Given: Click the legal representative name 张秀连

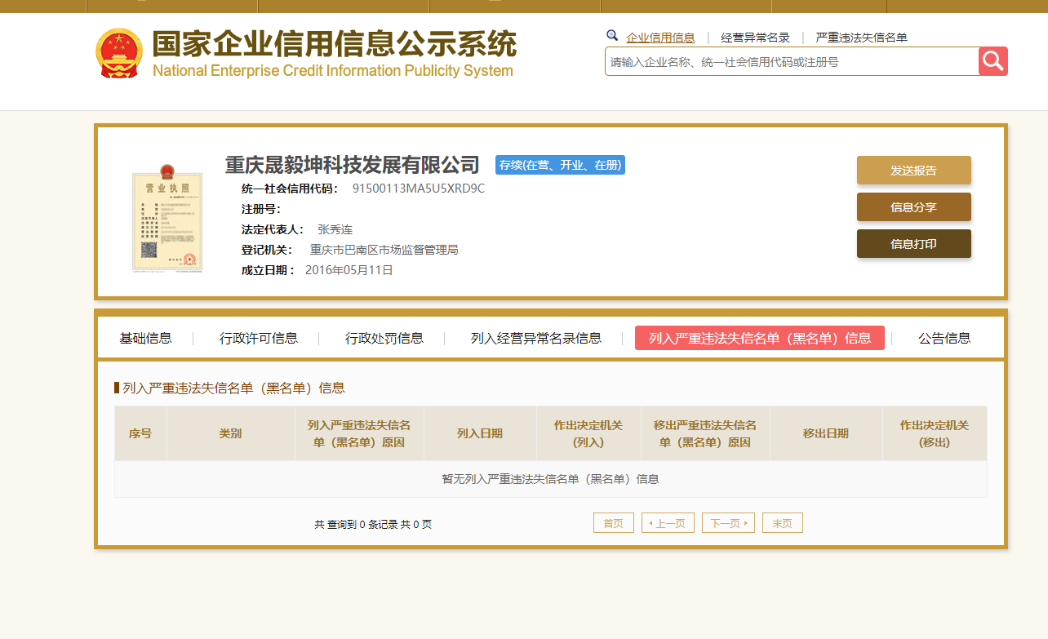Looking at the screenshot, I should point(335,229).
